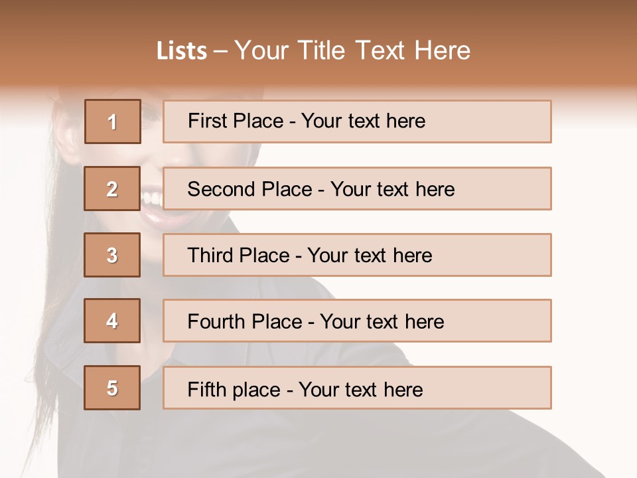
Task: Select "Your Title Text Here" in the title
Action: point(352,50)
